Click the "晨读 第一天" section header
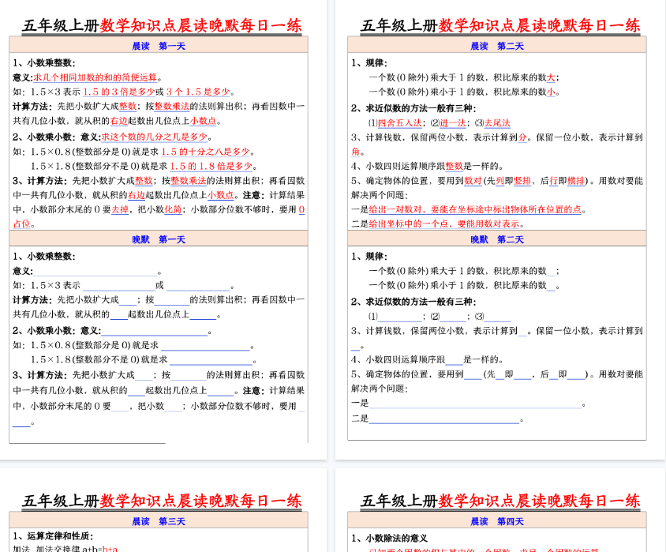The height and width of the screenshot is (552, 666). click(158, 46)
